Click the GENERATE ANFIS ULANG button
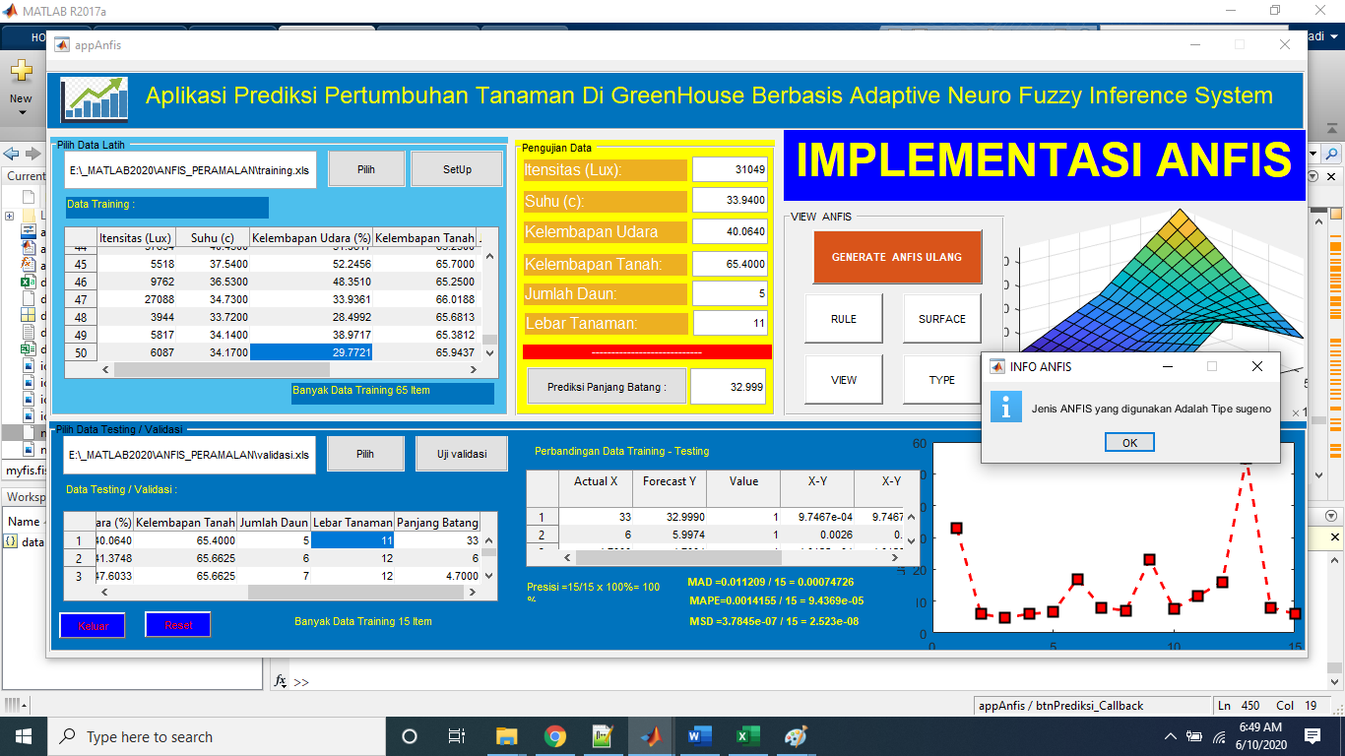1345x756 pixels. [897, 257]
